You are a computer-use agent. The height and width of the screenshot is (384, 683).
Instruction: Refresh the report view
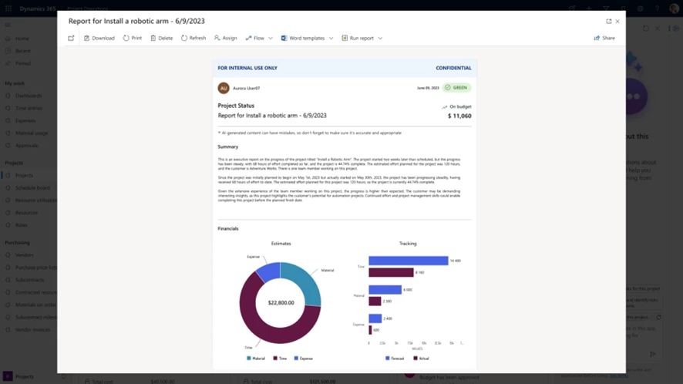tap(185, 38)
